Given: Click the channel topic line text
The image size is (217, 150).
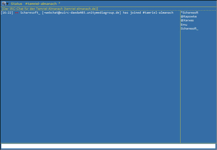Looking at the screenshot, I should click(x=33, y=9).
